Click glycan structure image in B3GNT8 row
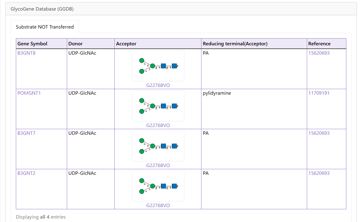Viewport: 360px width, 222px height. 158,66
